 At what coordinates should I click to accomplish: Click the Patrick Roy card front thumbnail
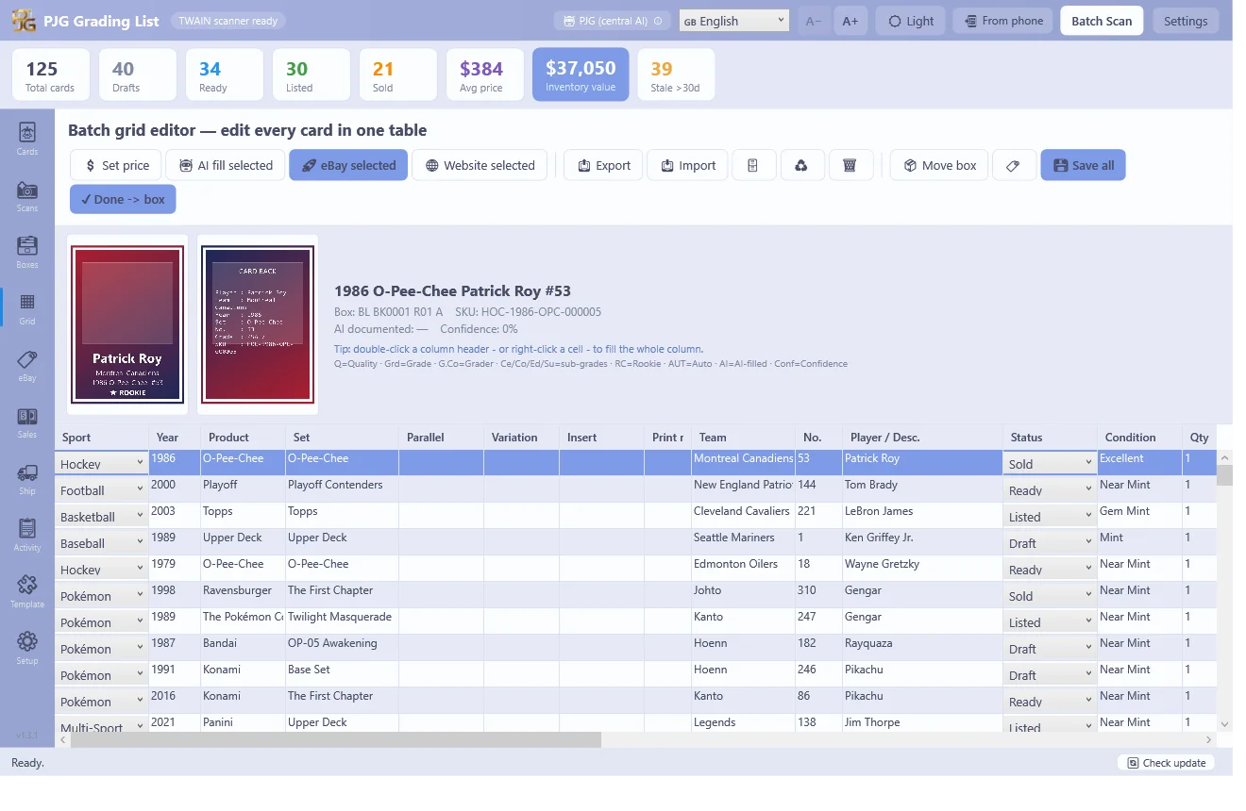127,324
